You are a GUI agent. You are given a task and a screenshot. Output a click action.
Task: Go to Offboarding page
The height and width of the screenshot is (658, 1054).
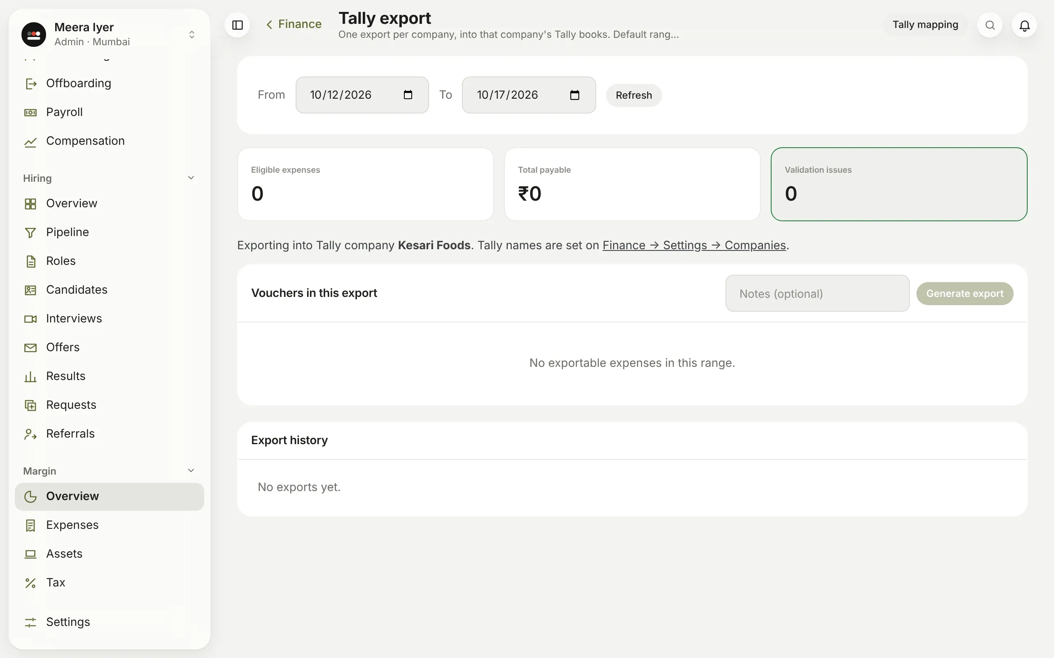(110, 83)
